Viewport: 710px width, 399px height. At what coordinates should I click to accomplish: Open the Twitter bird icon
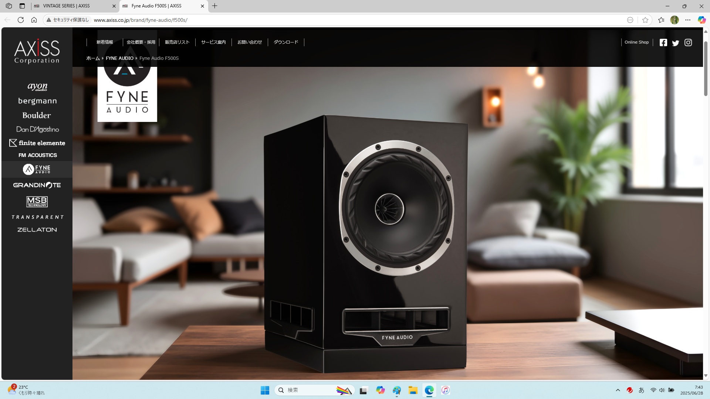coord(676,43)
